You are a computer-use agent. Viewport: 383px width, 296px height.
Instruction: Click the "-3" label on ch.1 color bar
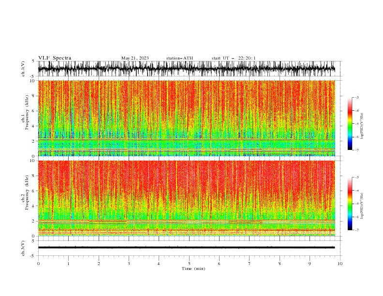pos(357,97)
